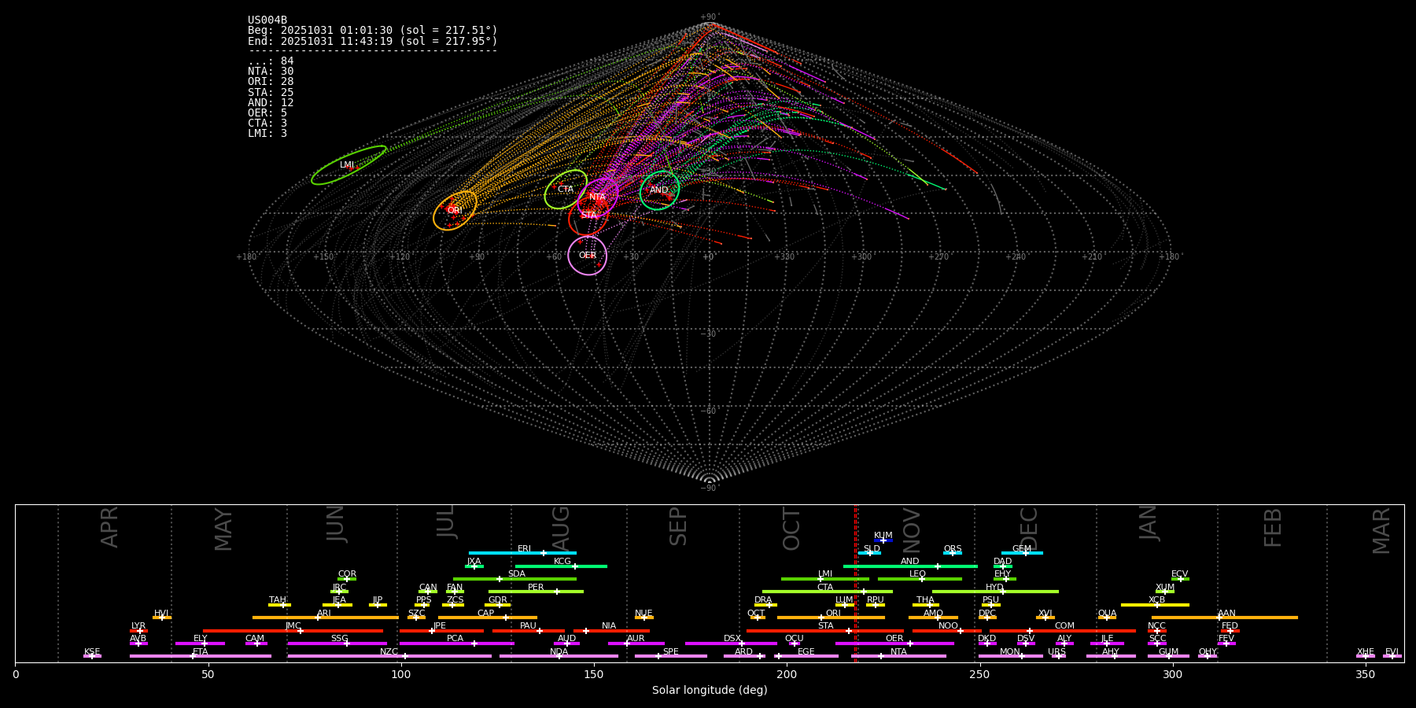Click the AUG month label in timeline
The image size is (1416, 708).
(x=560, y=529)
